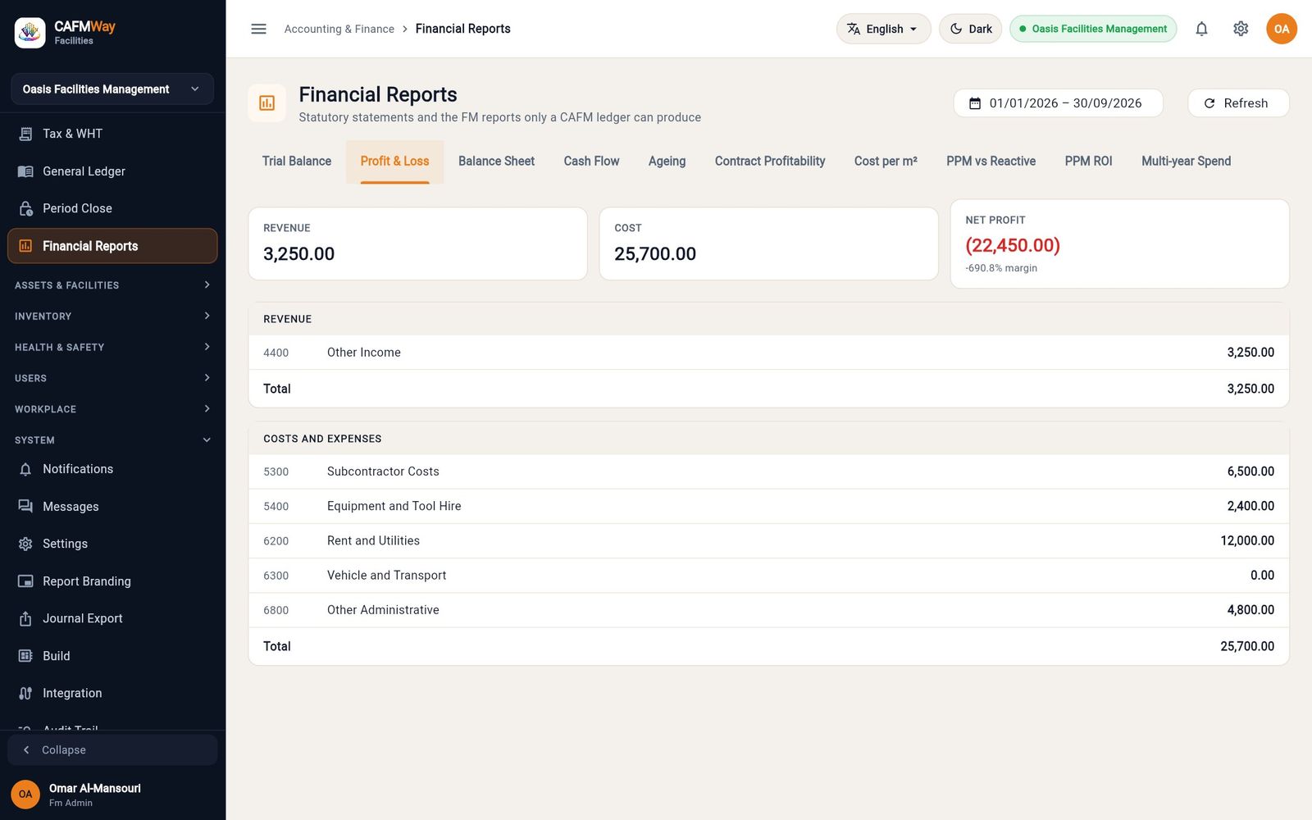Open the date range picker 01/01/2026 – 30/09/2026

coord(1058,103)
